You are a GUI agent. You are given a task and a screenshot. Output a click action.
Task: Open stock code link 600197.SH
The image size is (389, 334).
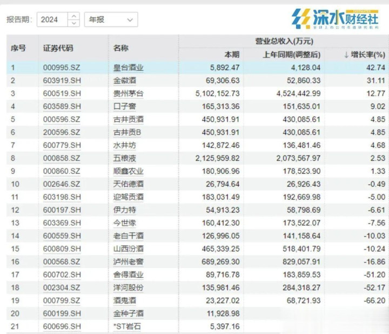click(x=62, y=210)
